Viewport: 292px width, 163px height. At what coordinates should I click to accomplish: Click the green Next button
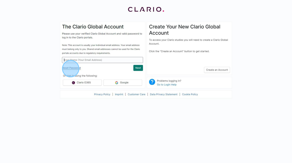click(138, 68)
